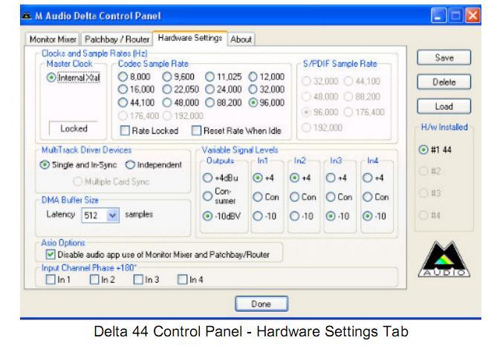The width and height of the screenshot is (497, 352).
Task: Open the About tab
Action: coord(242,39)
